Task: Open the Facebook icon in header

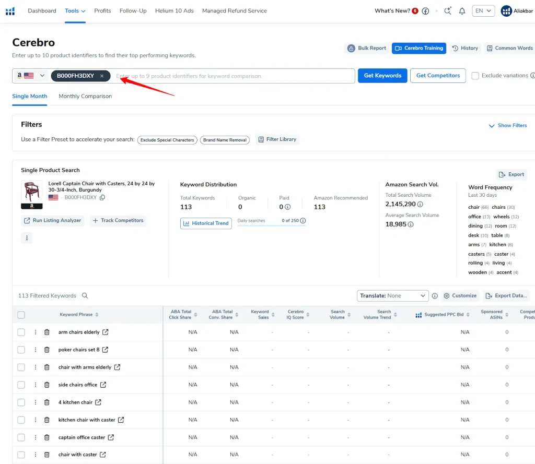Action: 425,11
